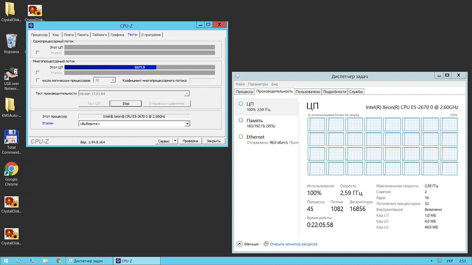Click the 2:53 taskbar clock
The width and height of the screenshot is (472, 265).
click(x=462, y=261)
